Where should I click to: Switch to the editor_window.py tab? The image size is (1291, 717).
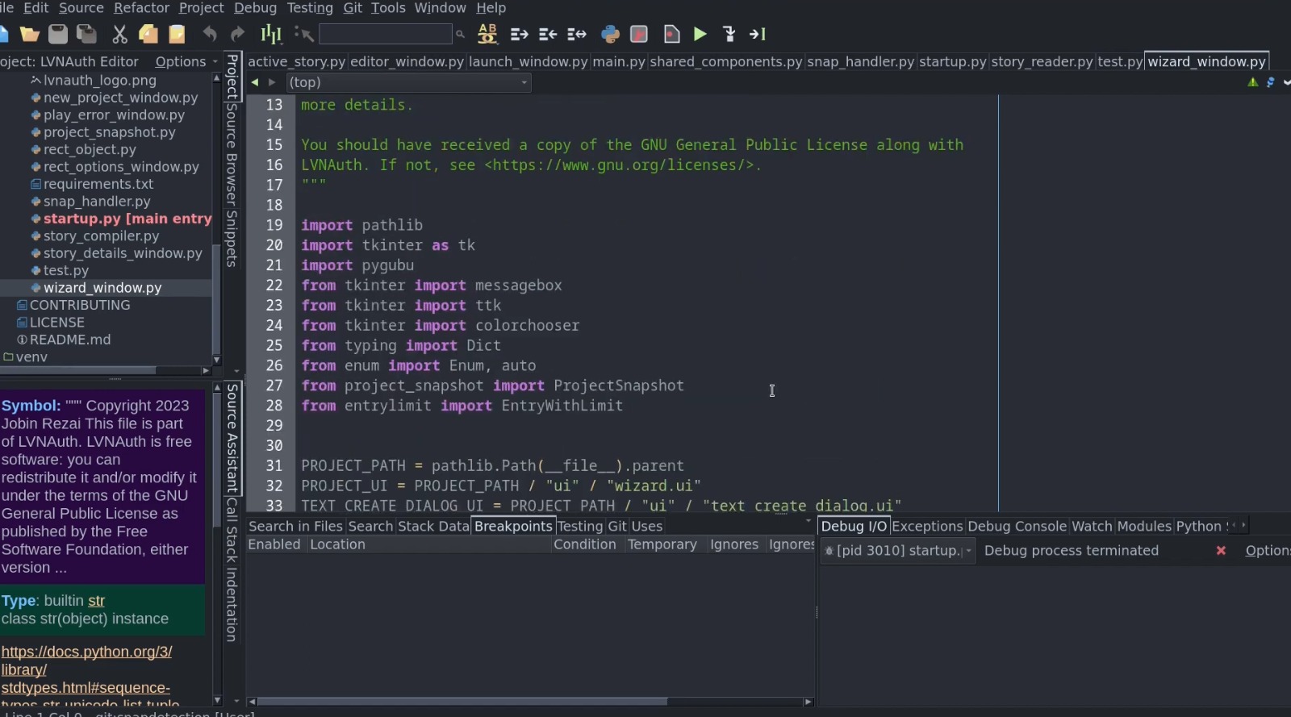tap(407, 61)
